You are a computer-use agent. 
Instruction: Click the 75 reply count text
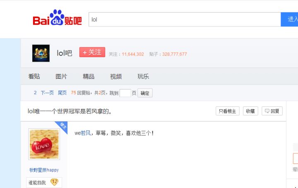click(x=74, y=93)
